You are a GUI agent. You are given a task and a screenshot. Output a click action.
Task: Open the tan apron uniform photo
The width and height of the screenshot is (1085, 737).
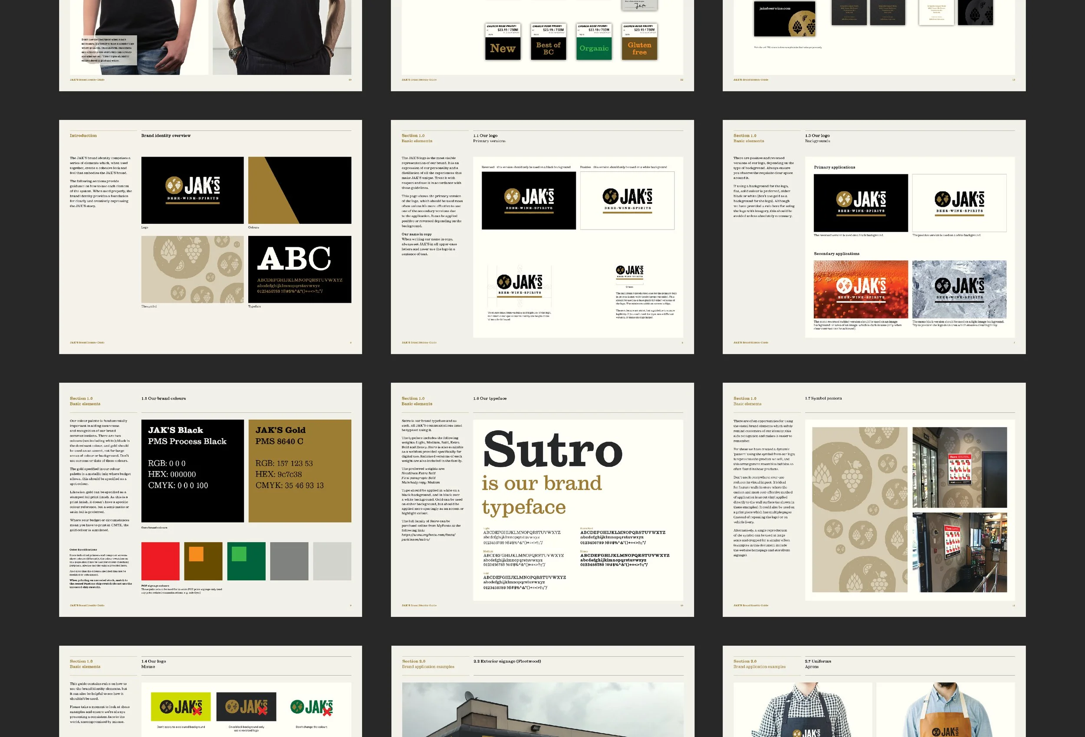[x=945, y=710]
